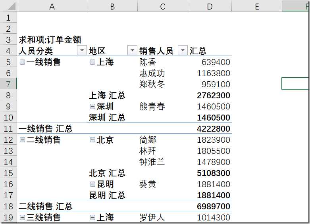This screenshot has width=310, height=224.
Task: Collapse the 深圳 group
Action: click(92, 107)
